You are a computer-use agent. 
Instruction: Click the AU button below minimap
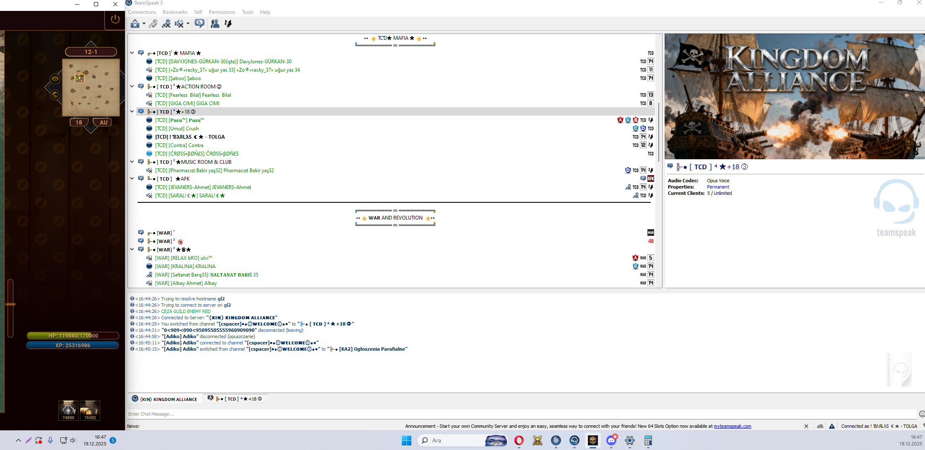pyautogui.click(x=103, y=122)
